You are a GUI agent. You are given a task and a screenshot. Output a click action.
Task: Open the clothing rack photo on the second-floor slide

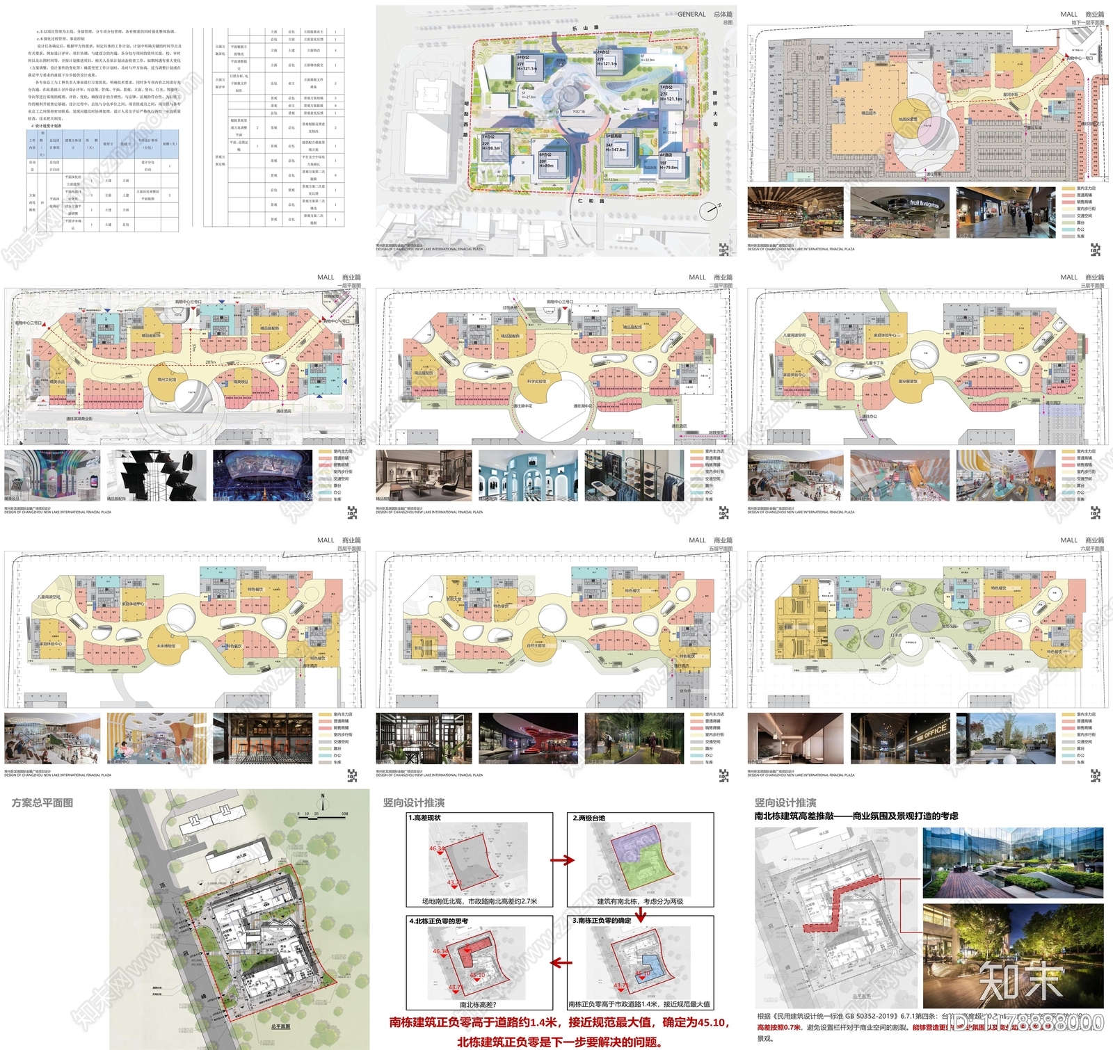(634, 476)
